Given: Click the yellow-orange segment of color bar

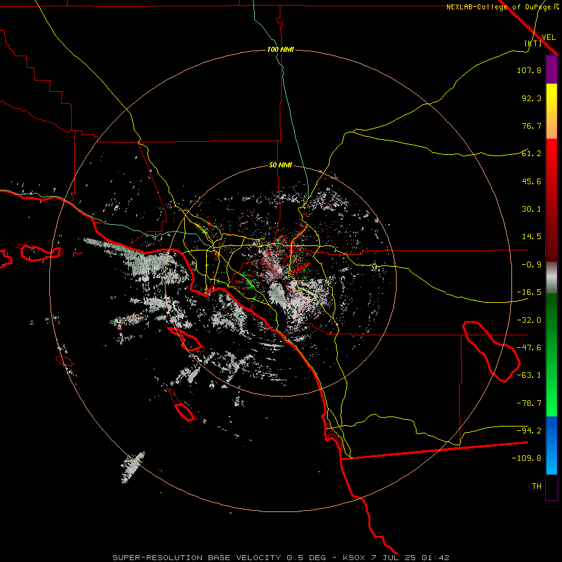Looking at the screenshot, I should coord(551,111).
